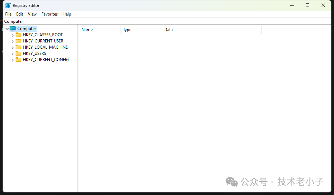Minimize the Registry Editor window
This screenshot has width=334, height=195.
[292, 5]
